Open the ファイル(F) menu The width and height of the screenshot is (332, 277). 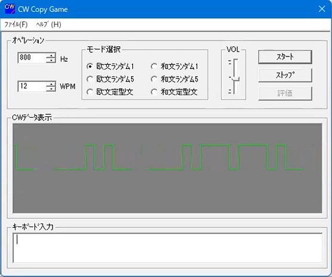coord(16,24)
